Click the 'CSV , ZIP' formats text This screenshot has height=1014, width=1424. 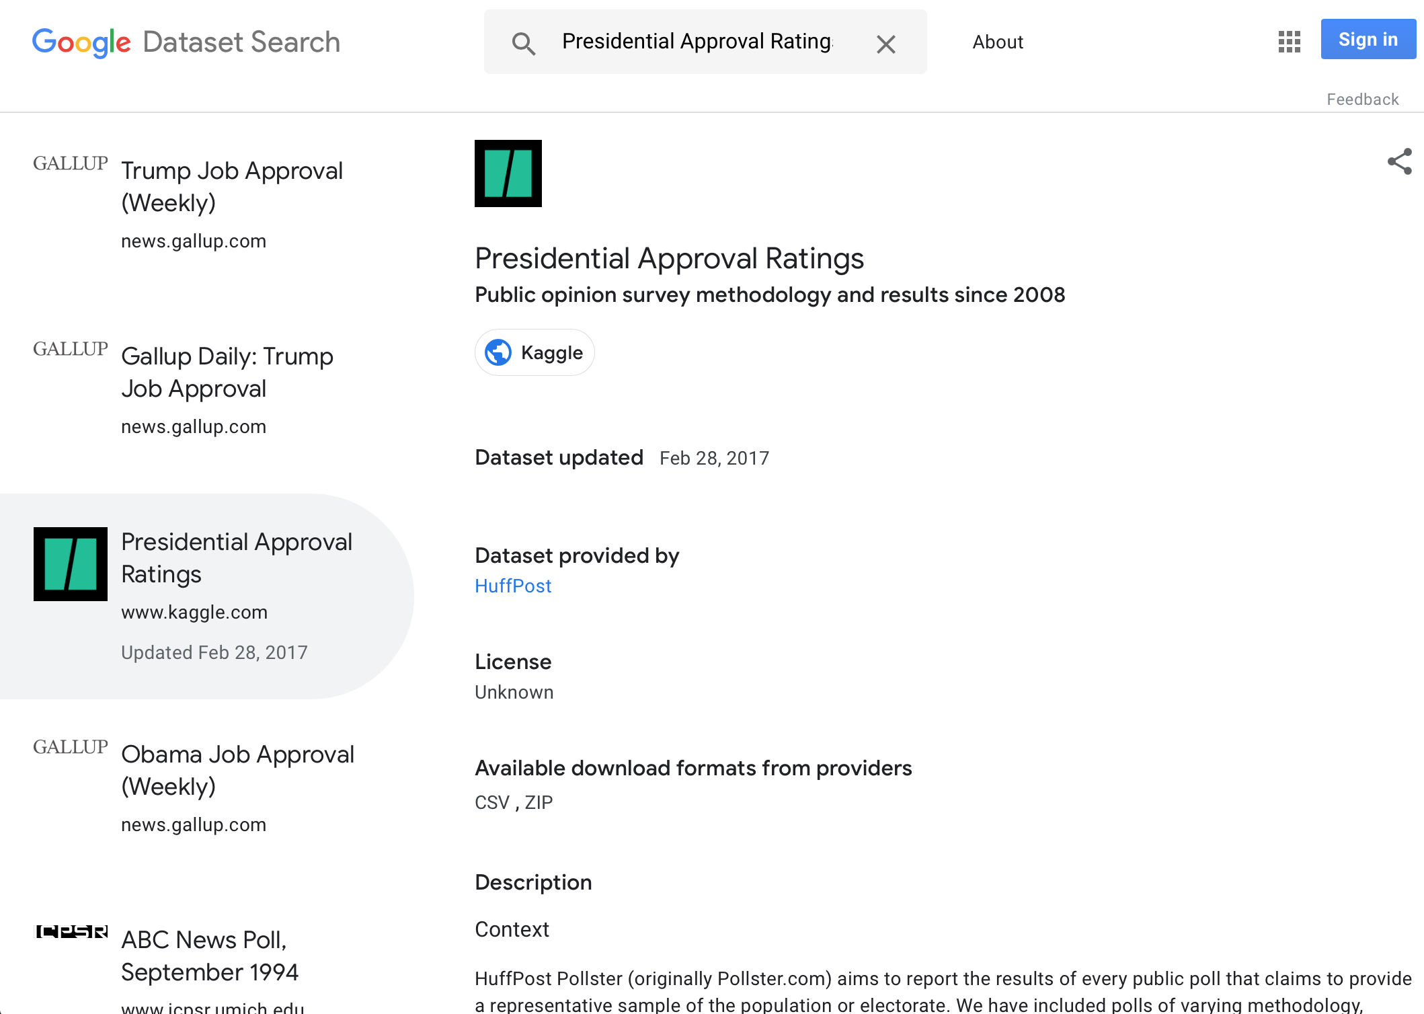click(514, 803)
